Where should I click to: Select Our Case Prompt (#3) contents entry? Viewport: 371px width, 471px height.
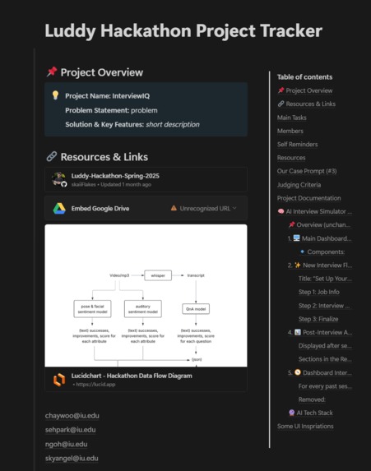click(x=307, y=171)
